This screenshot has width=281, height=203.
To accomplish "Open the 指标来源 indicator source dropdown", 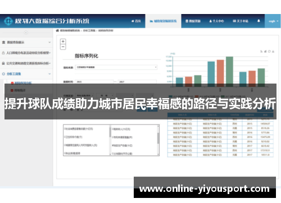I will [116, 67].
